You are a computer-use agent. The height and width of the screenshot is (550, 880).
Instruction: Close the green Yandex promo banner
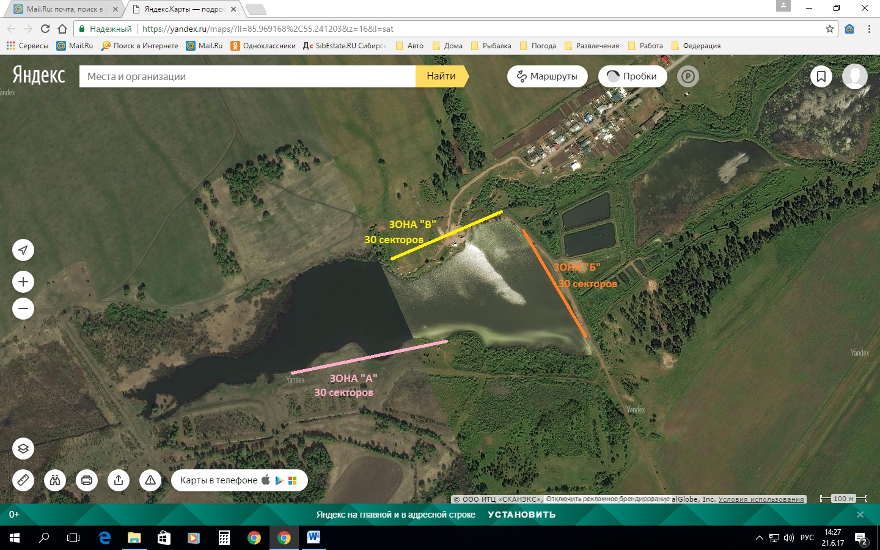[860, 515]
